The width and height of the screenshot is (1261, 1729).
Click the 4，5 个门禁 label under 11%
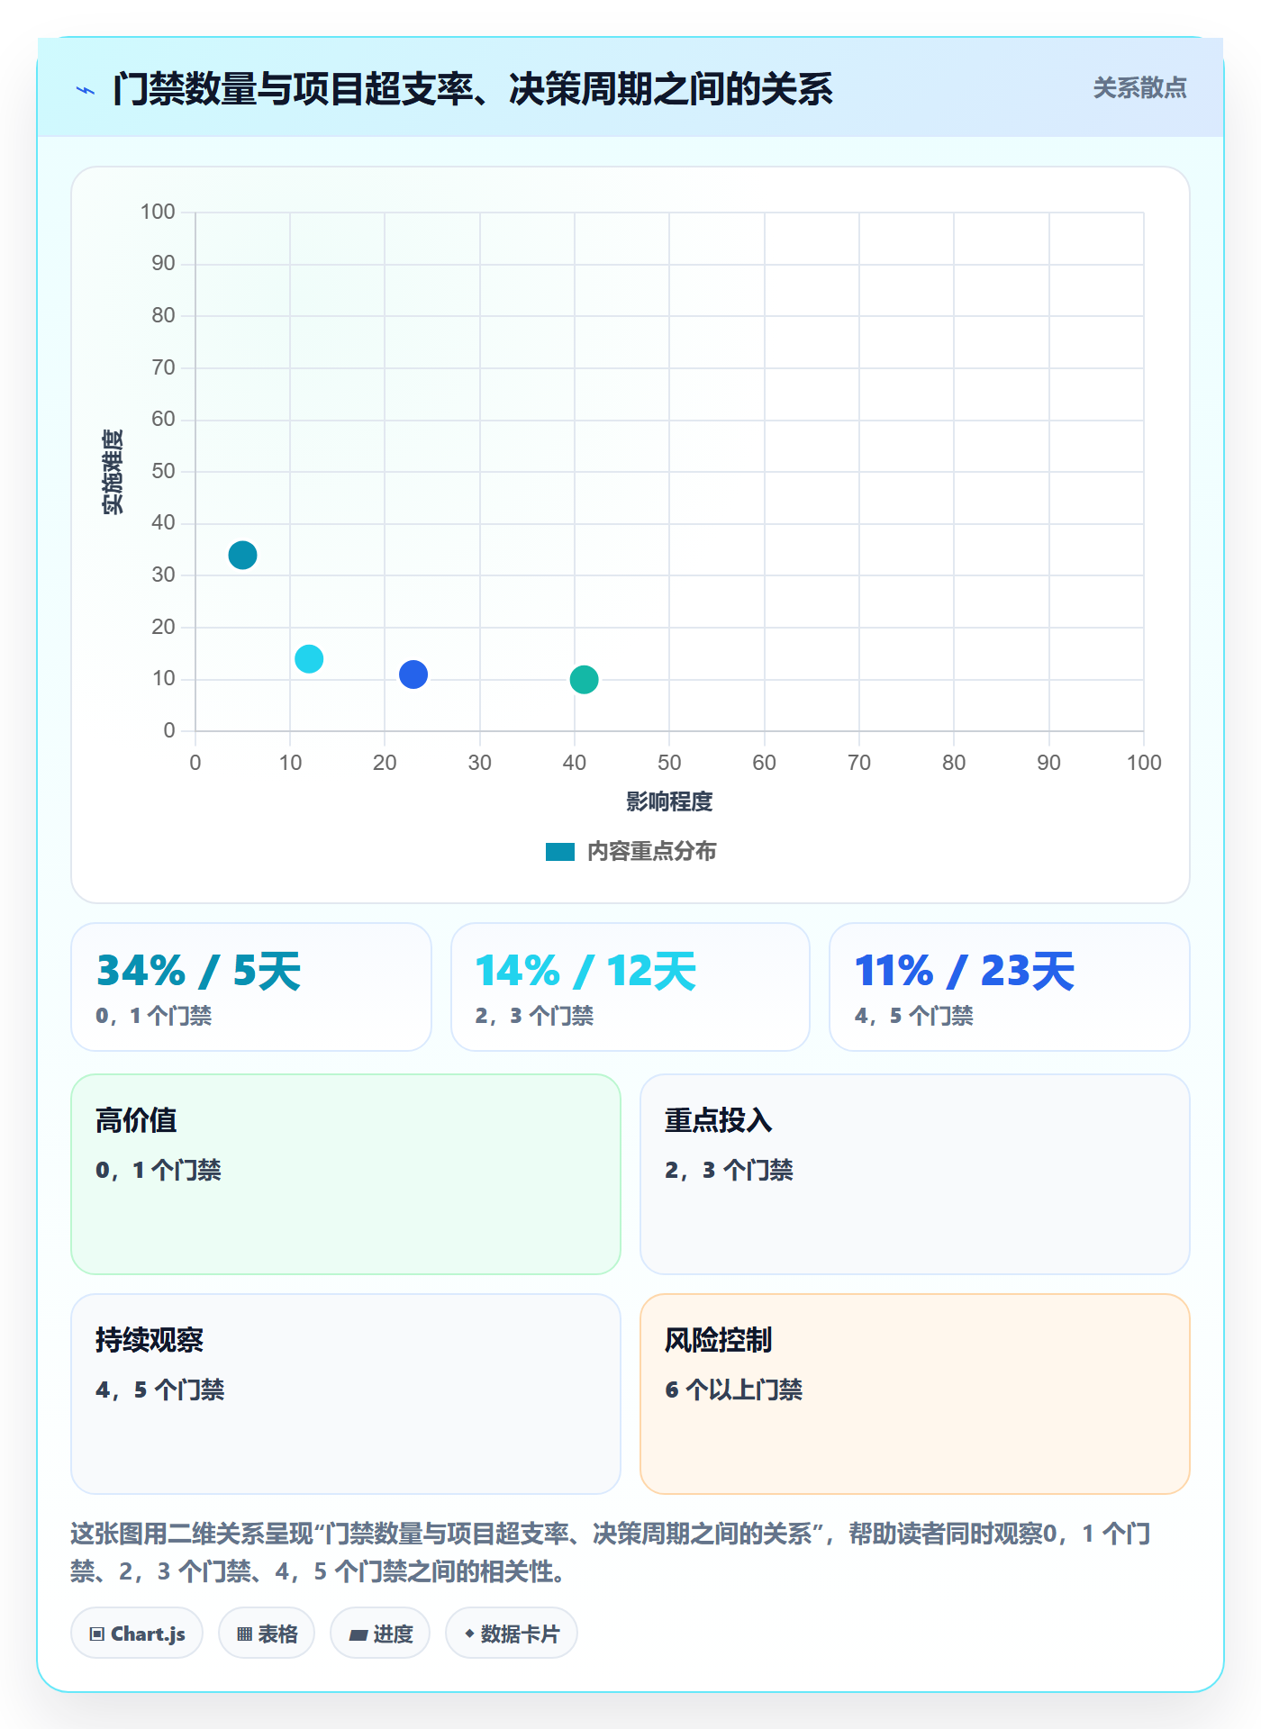[914, 1016]
